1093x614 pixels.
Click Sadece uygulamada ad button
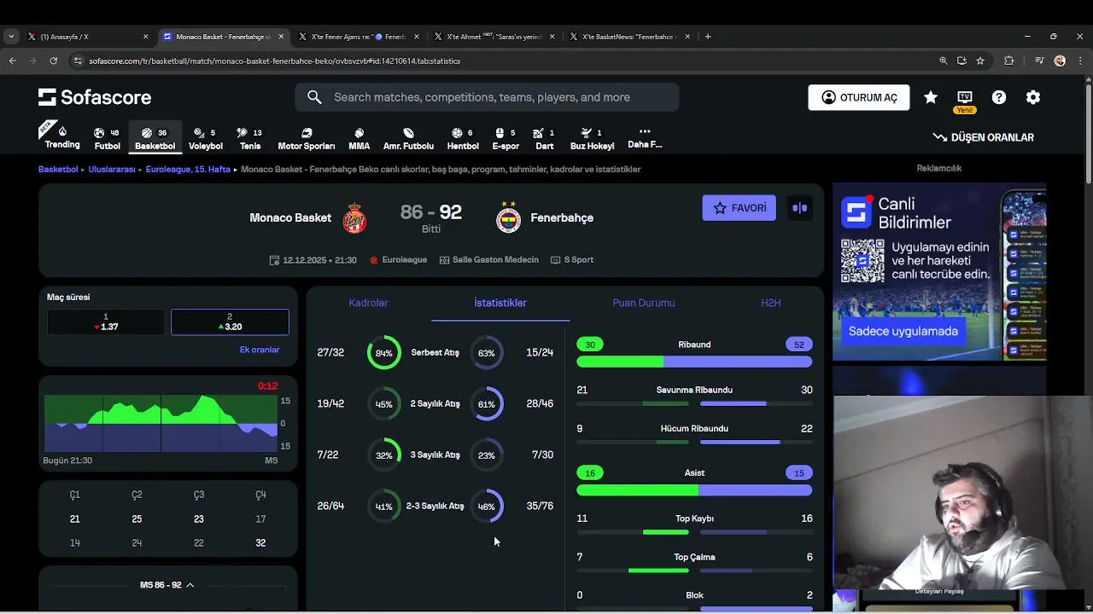[903, 331]
